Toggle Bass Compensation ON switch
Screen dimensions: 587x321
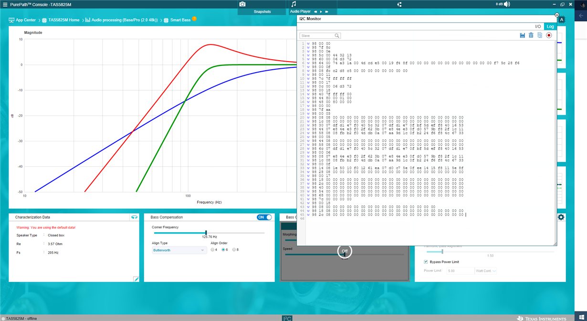click(264, 217)
